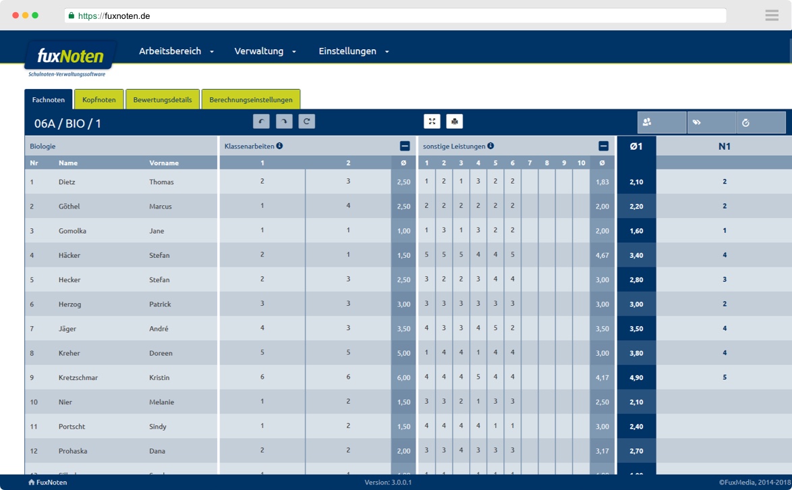Collapse the Klassenarbeiten column group

[405, 146]
